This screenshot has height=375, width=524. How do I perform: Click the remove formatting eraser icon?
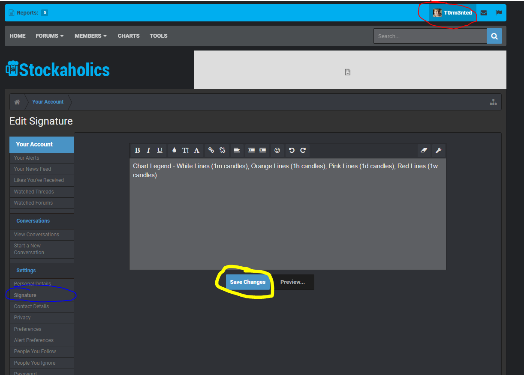(424, 150)
